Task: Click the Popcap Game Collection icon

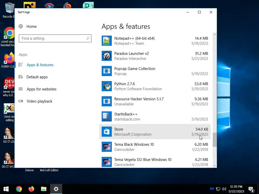Action: pyautogui.click(x=107, y=71)
